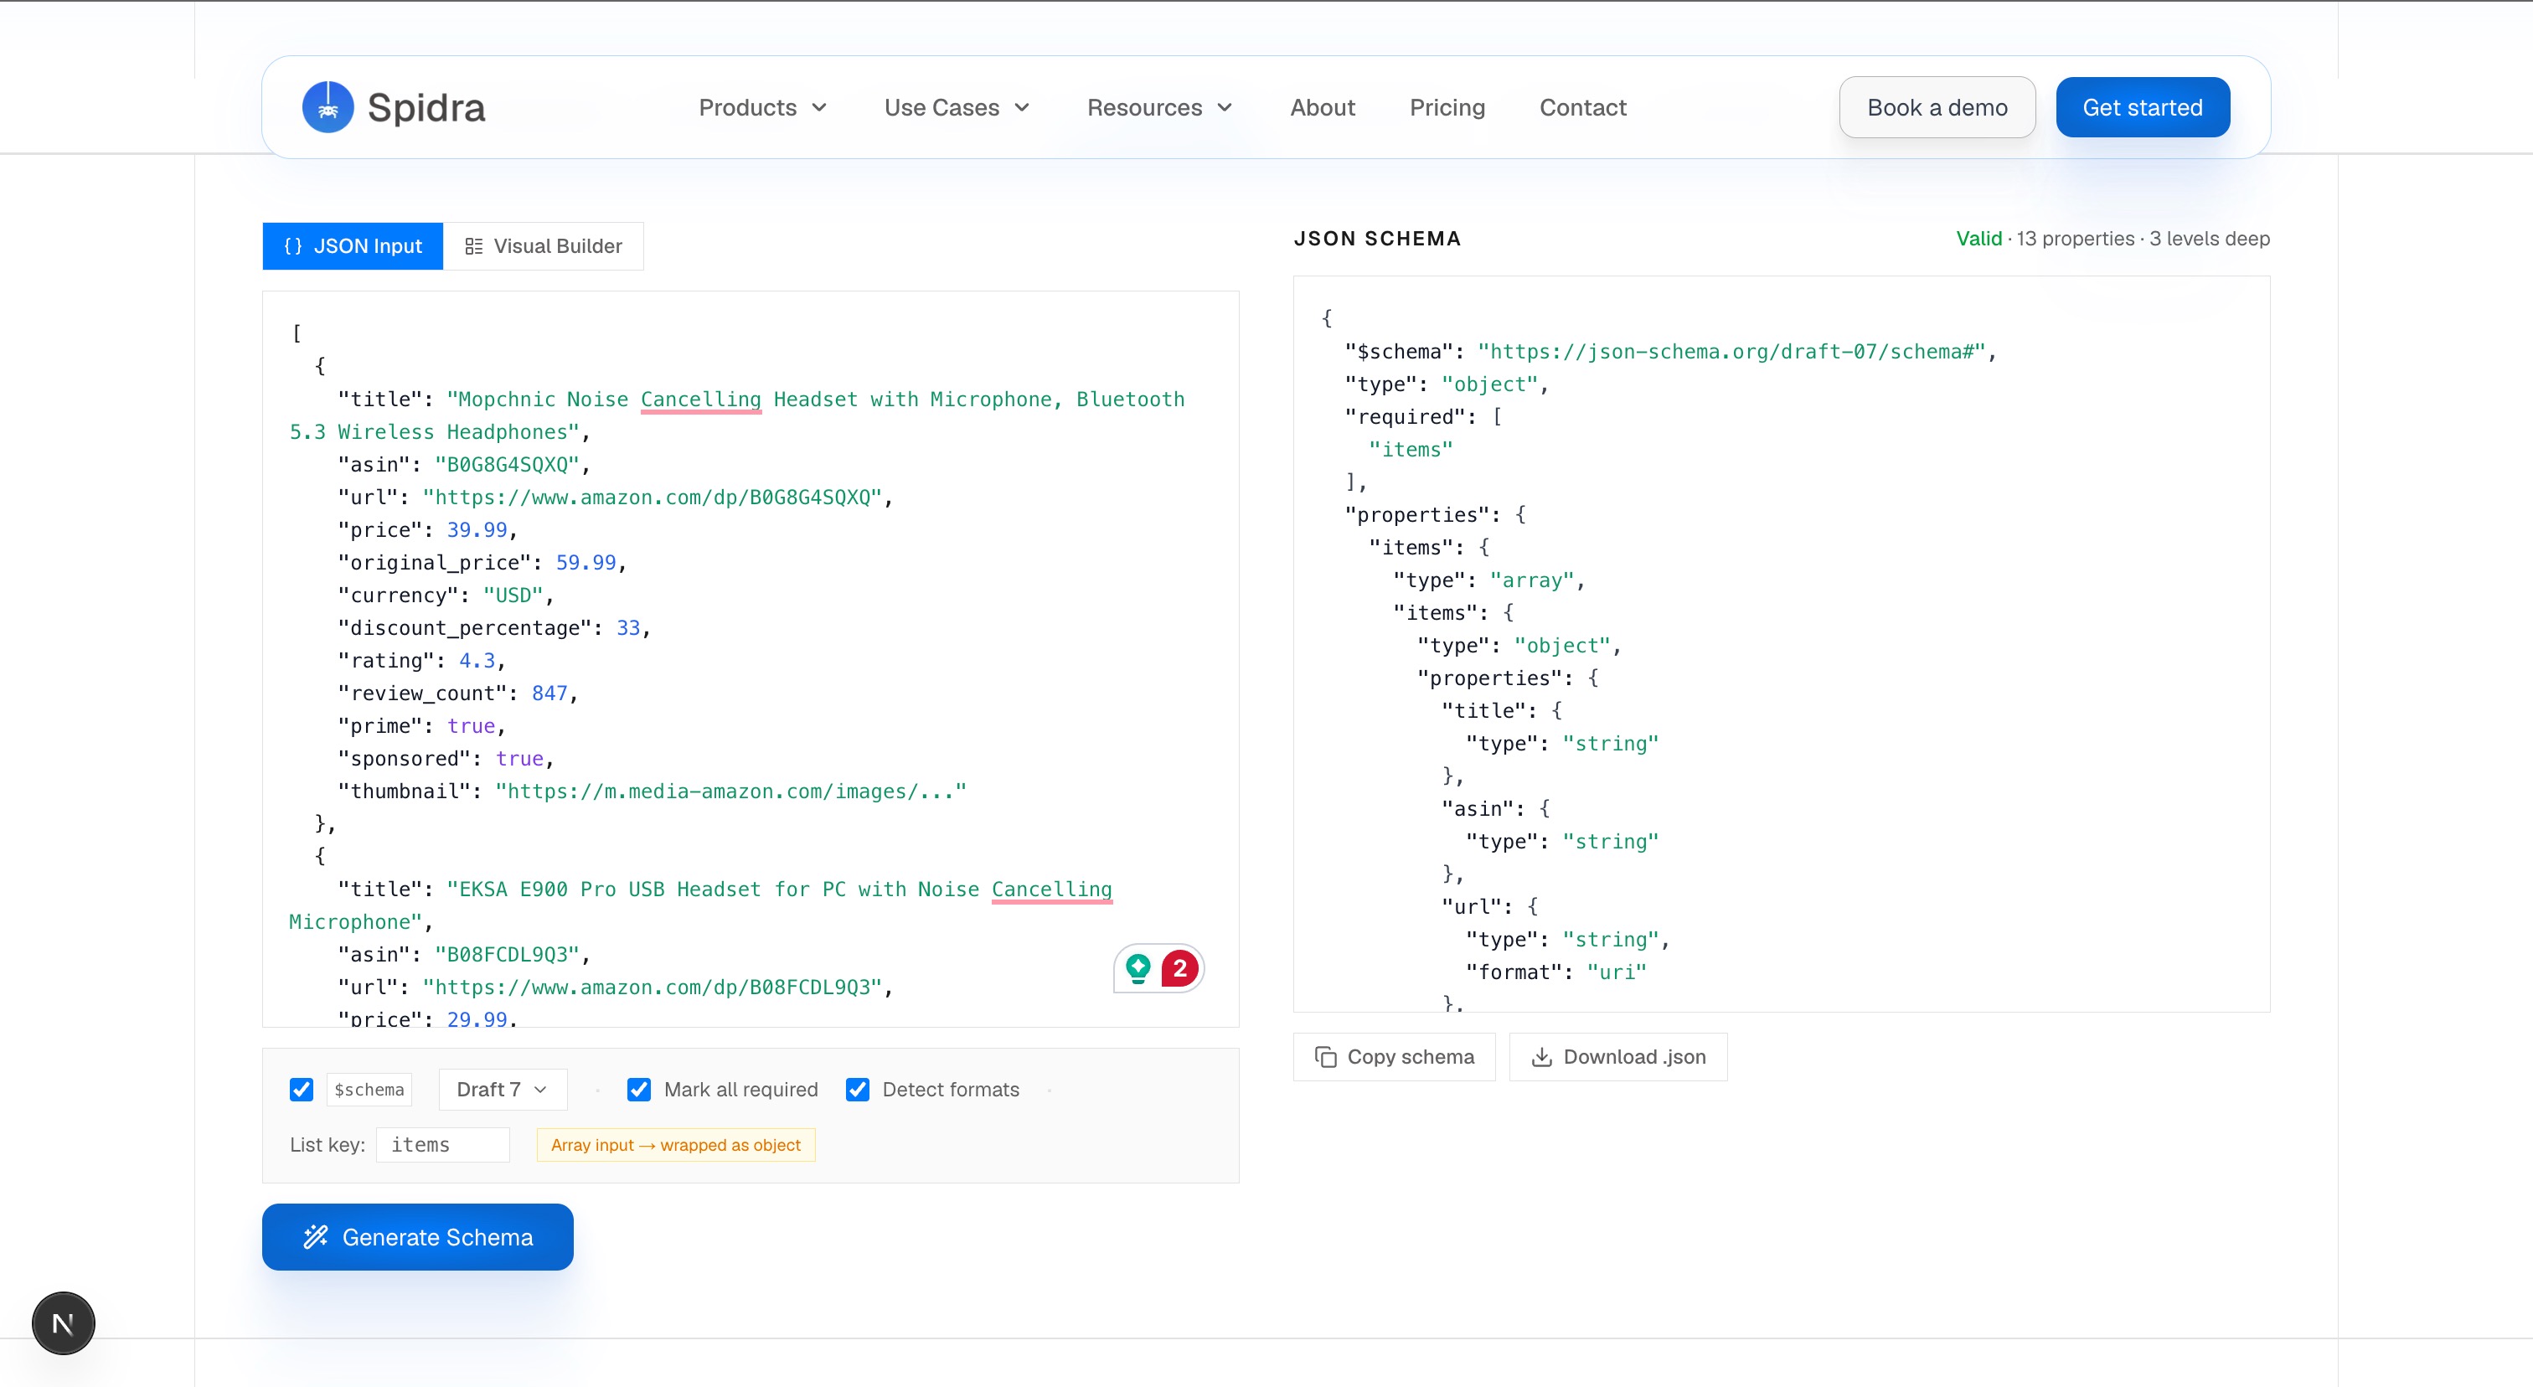The image size is (2533, 1387).
Task: Click the Get started button
Action: 2143,107
